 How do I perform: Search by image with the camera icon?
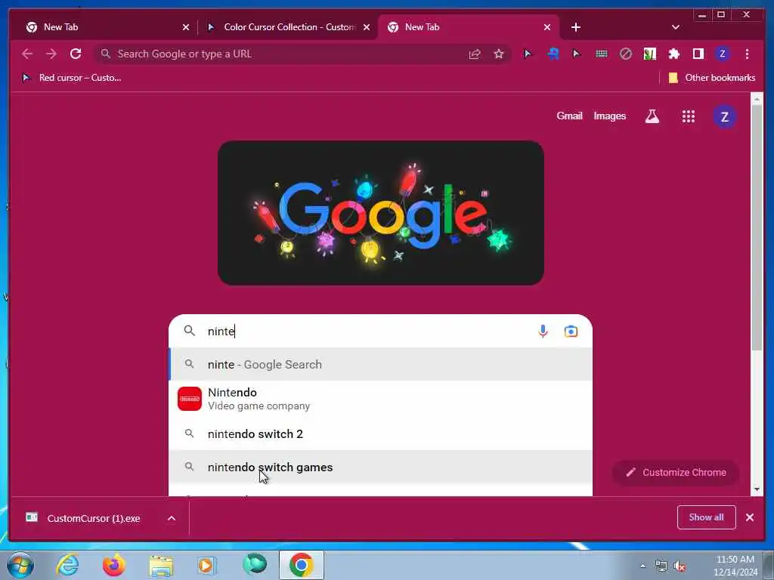pyautogui.click(x=571, y=331)
